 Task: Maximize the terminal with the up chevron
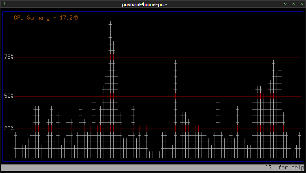pyautogui.click(x=293, y=4)
